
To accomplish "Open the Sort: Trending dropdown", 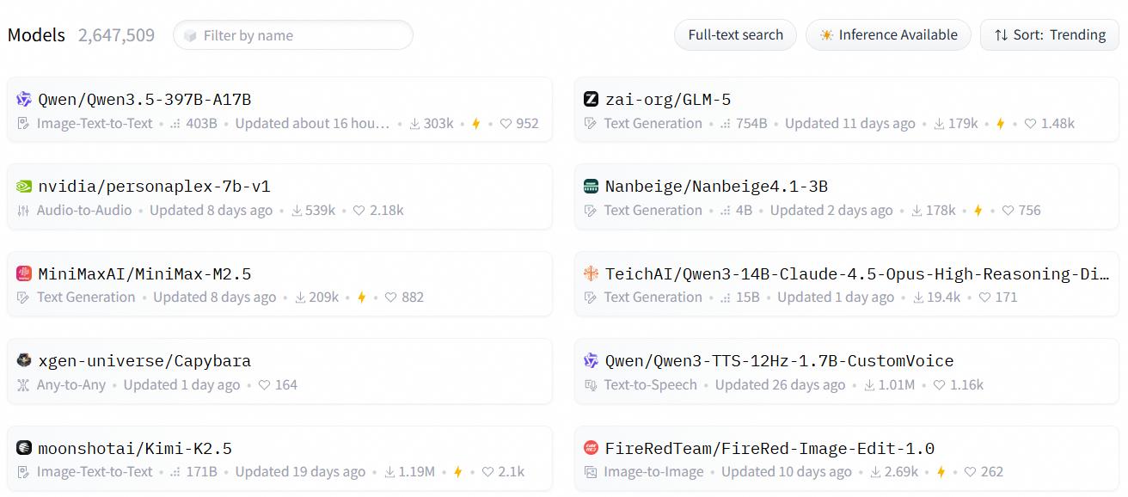I will 1049,35.
